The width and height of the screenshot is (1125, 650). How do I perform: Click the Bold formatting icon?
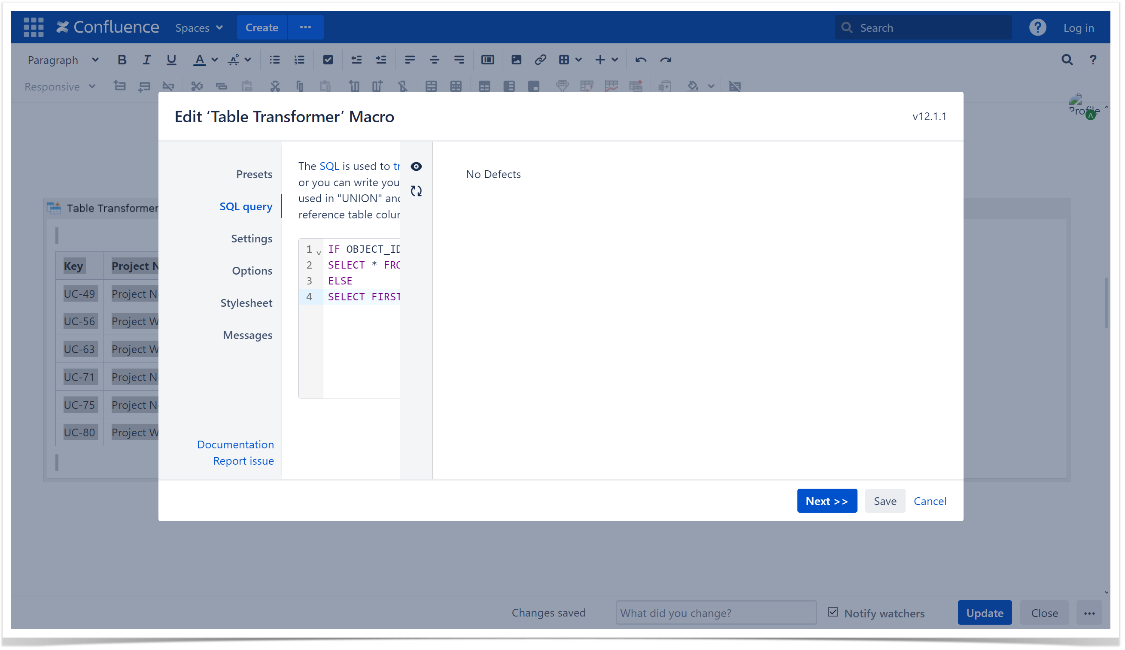coord(122,60)
